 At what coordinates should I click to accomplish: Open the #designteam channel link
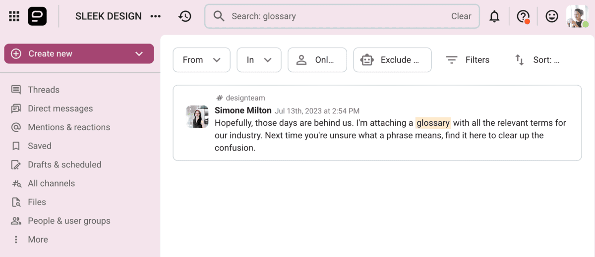tap(240, 98)
